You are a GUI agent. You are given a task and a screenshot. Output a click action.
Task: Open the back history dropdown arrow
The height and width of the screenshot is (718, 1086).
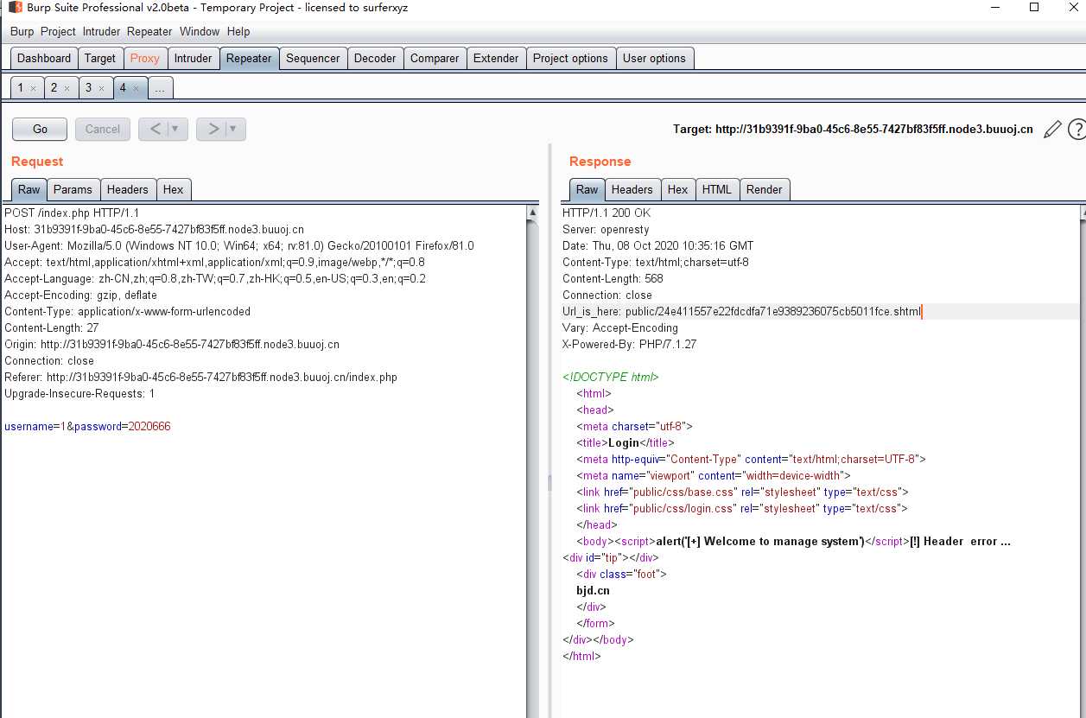pos(176,129)
